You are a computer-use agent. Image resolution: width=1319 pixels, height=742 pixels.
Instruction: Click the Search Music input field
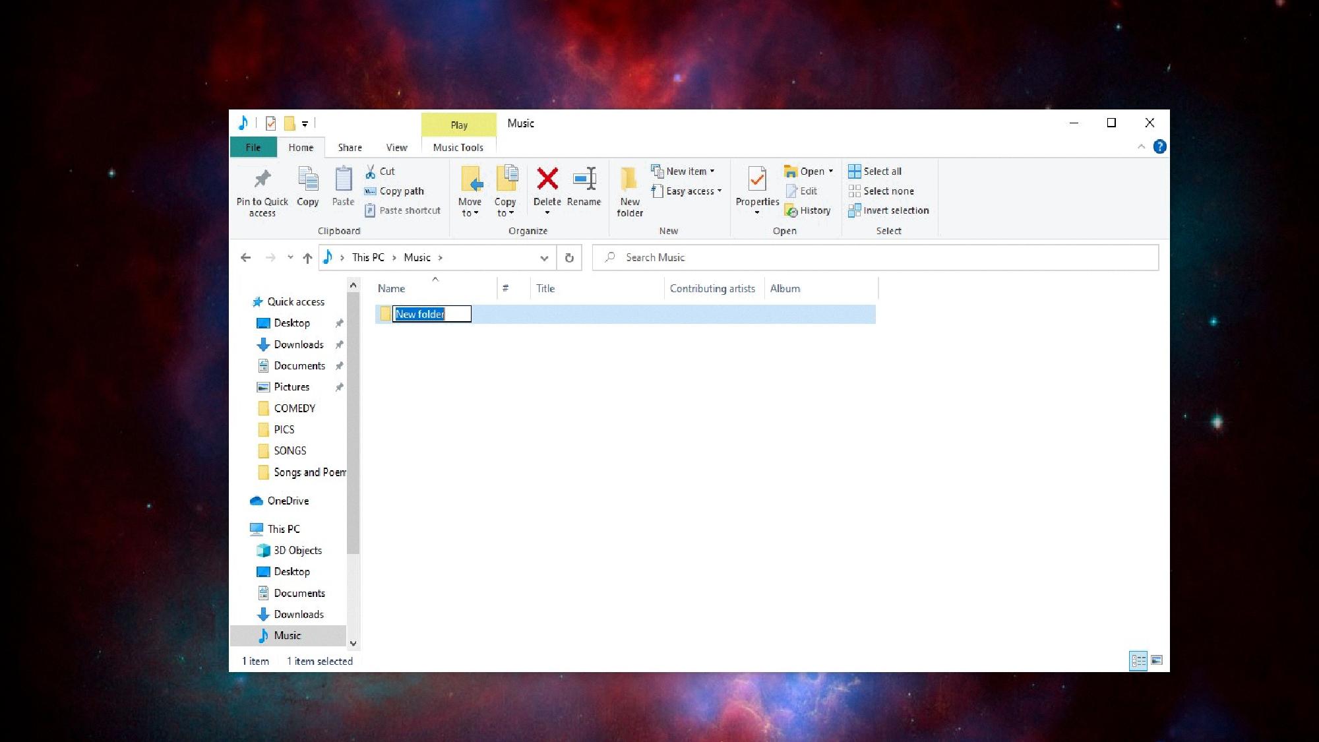point(876,257)
